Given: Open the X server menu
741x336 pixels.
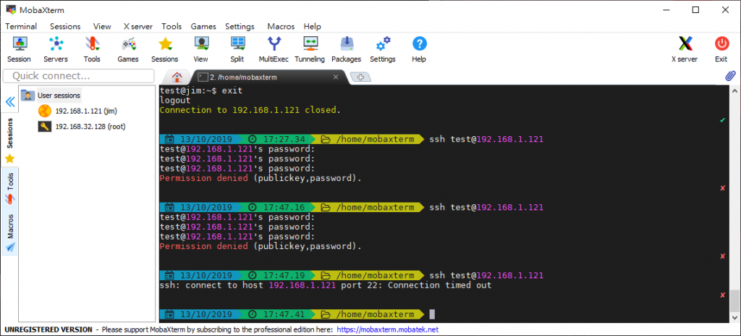Looking at the screenshot, I should click(x=138, y=27).
